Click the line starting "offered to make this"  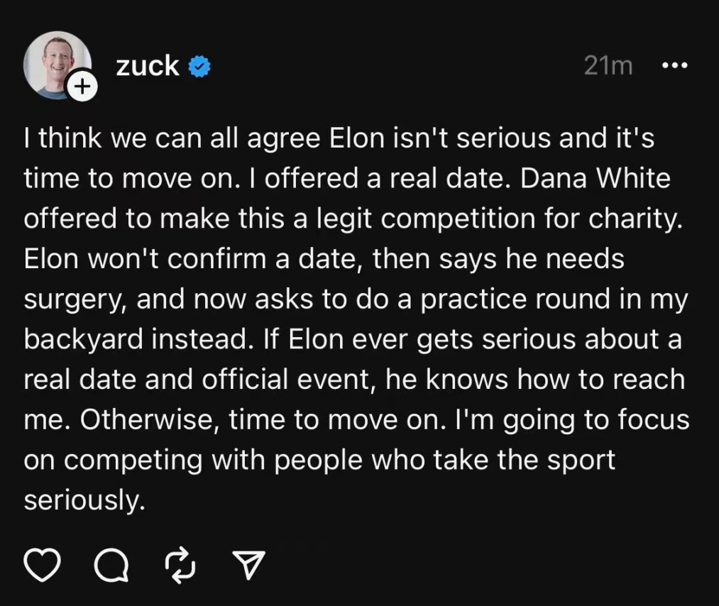tap(353, 219)
